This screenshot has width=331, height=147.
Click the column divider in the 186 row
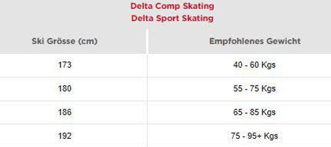(147, 112)
